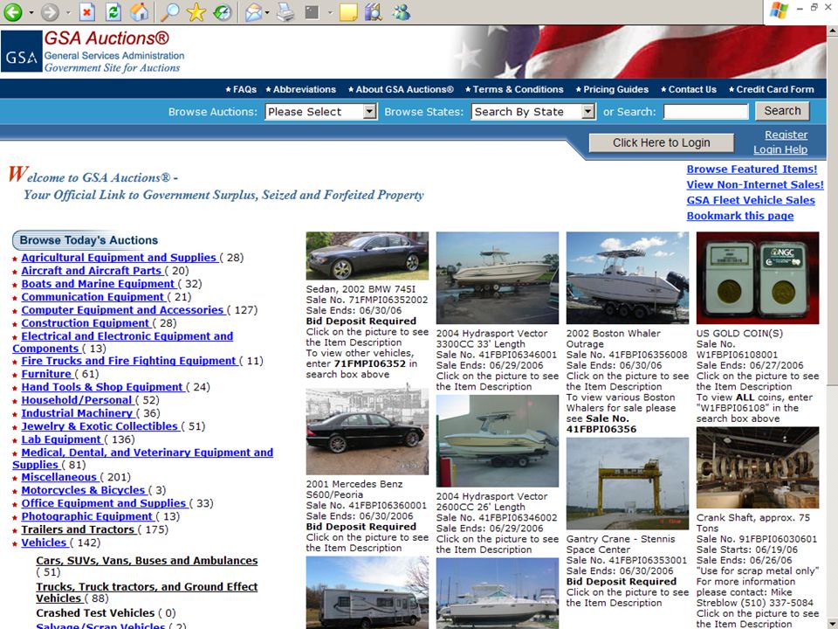838x629 pixels.
Task: Open the Vehicles category link
Action: coord(44,543)
